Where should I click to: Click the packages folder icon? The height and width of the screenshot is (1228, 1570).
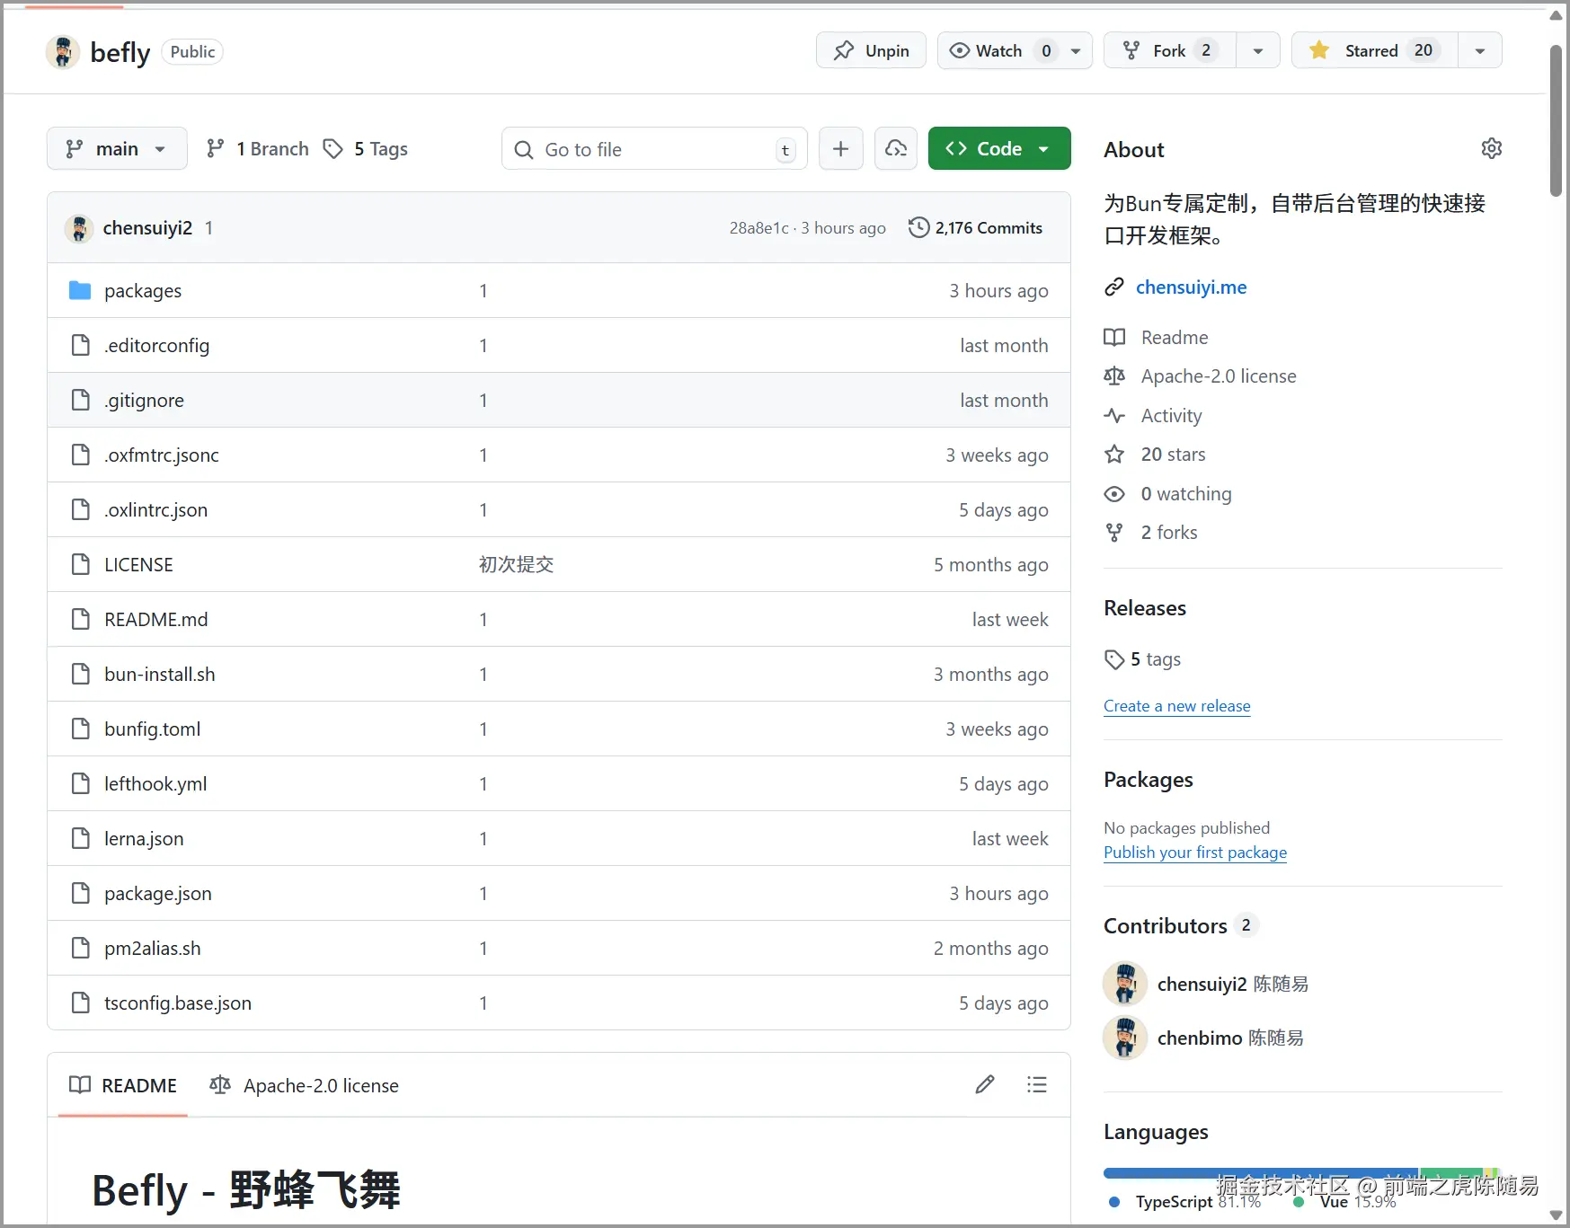click(80, 290)
